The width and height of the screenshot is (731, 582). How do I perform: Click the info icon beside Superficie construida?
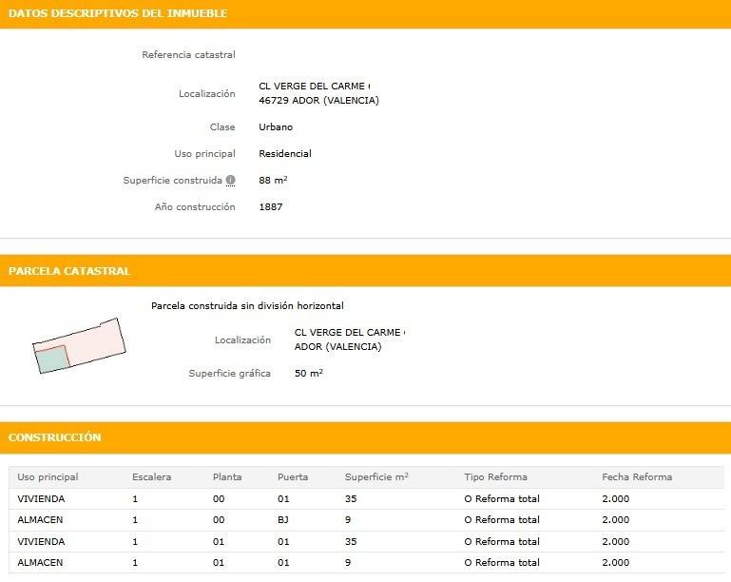(x=230, y=181)
